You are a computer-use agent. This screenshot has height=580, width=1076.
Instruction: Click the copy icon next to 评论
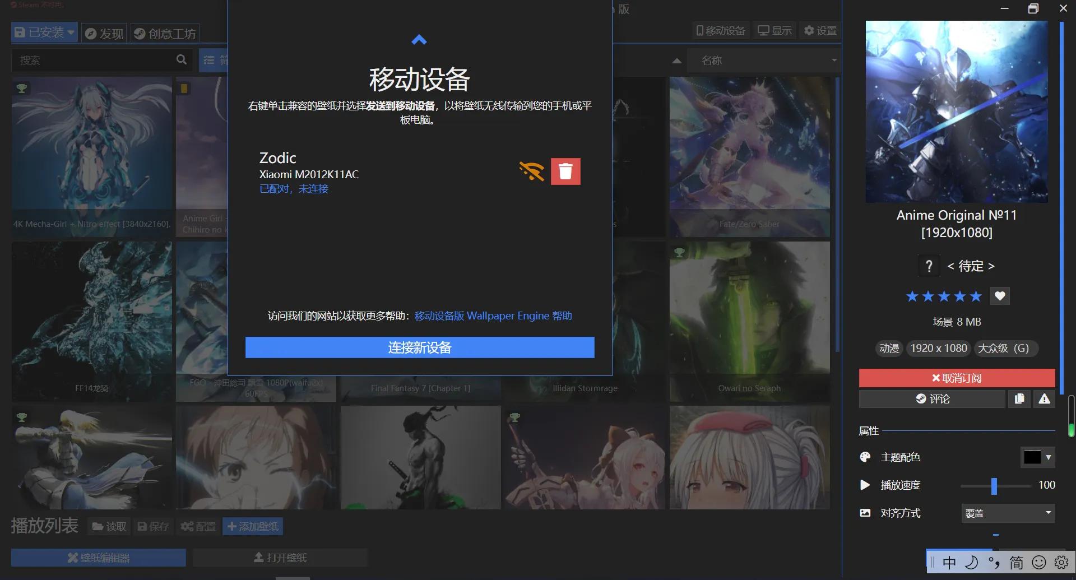1019,398
